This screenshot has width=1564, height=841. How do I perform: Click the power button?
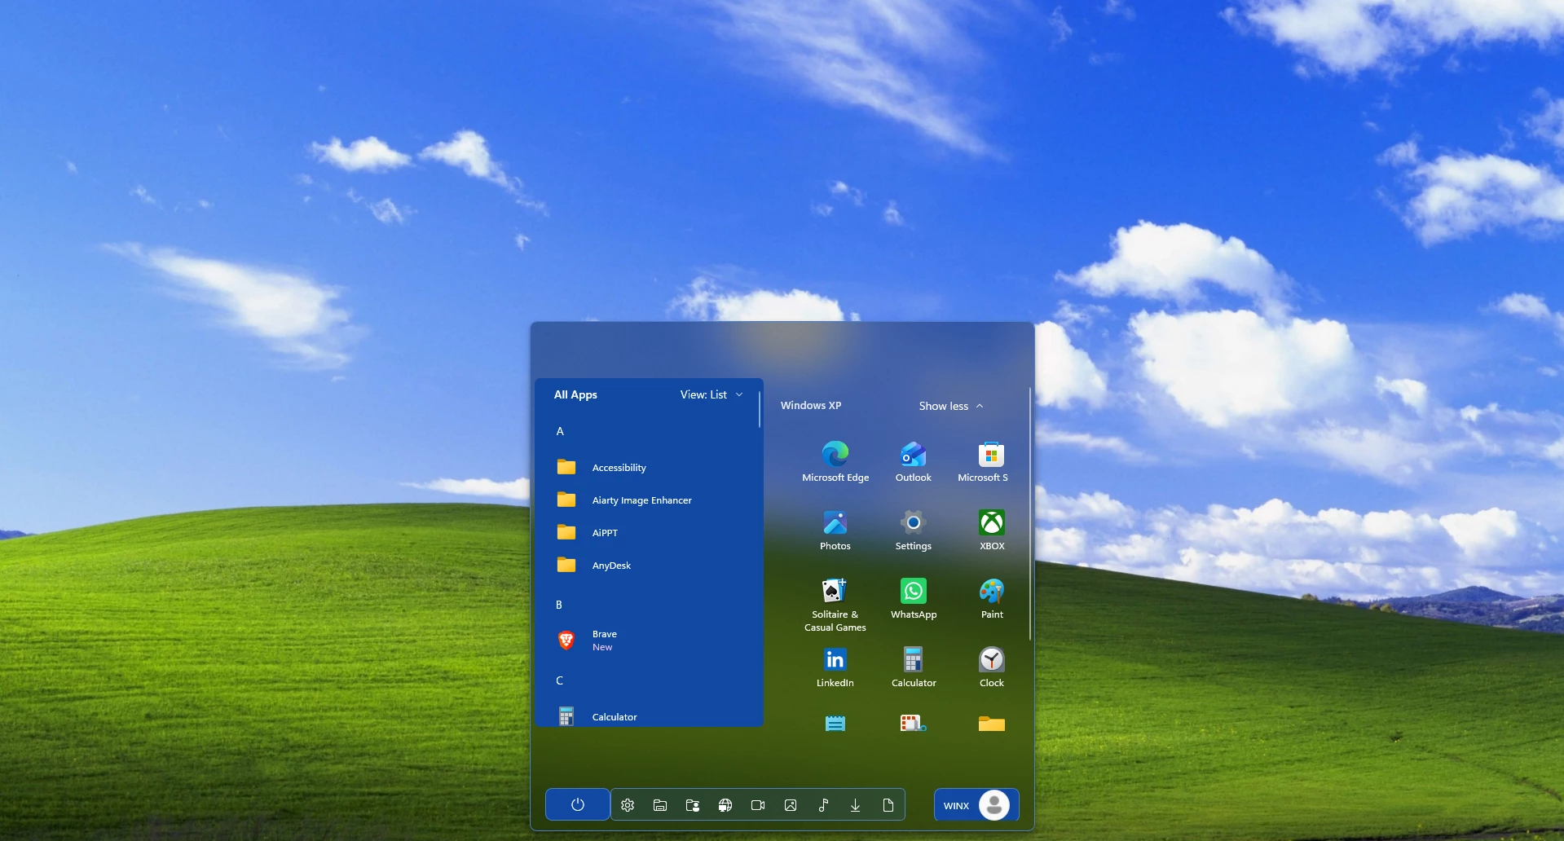coord(578,805)
